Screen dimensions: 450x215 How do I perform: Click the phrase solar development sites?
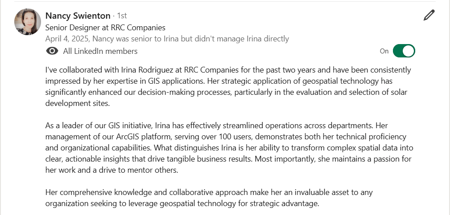point(227,98)
